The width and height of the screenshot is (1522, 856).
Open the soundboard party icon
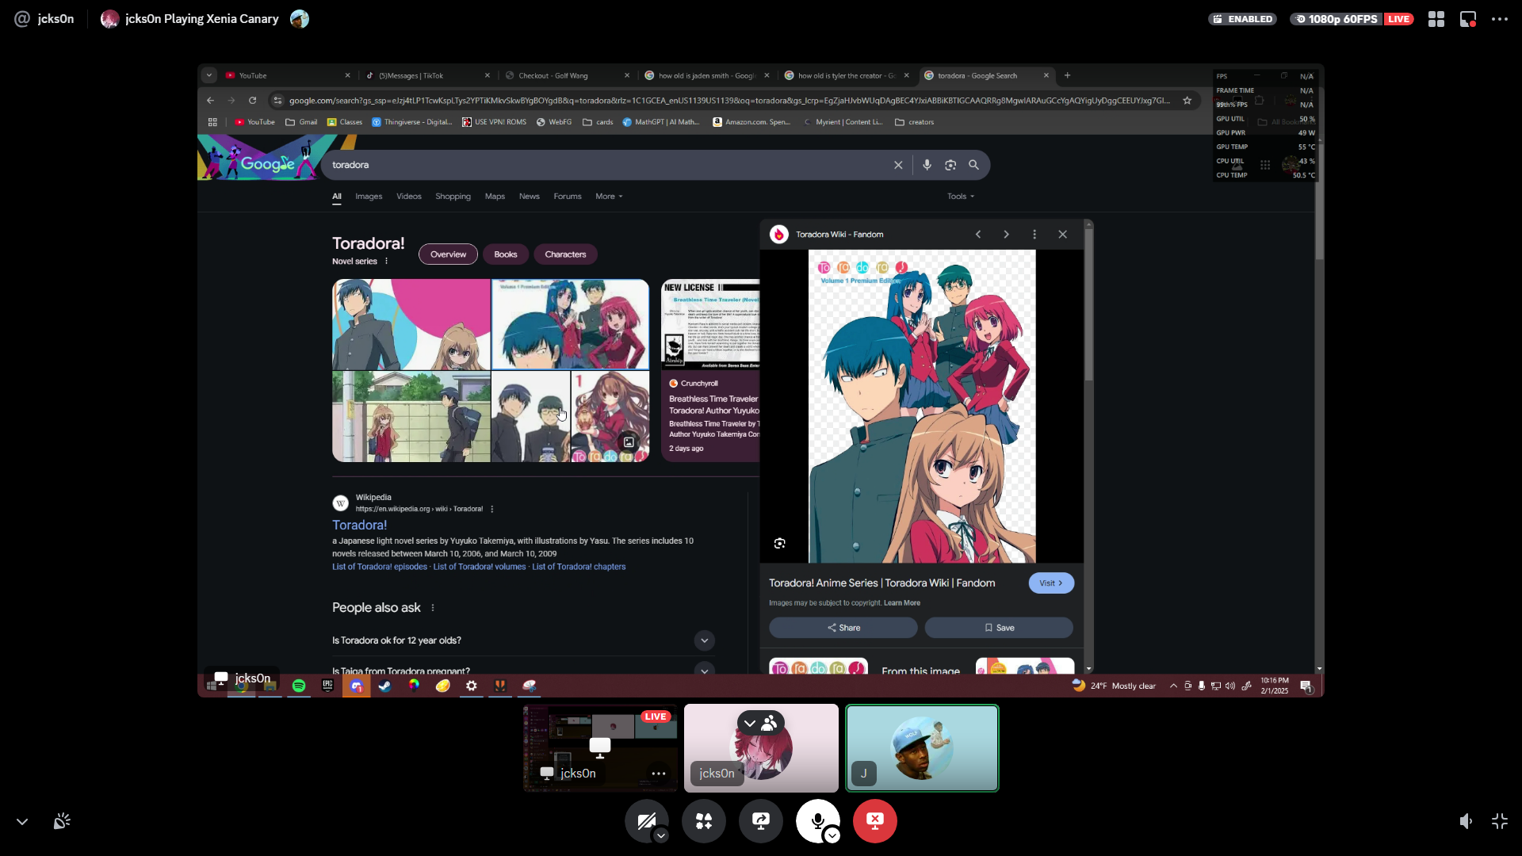coord(62,821)
